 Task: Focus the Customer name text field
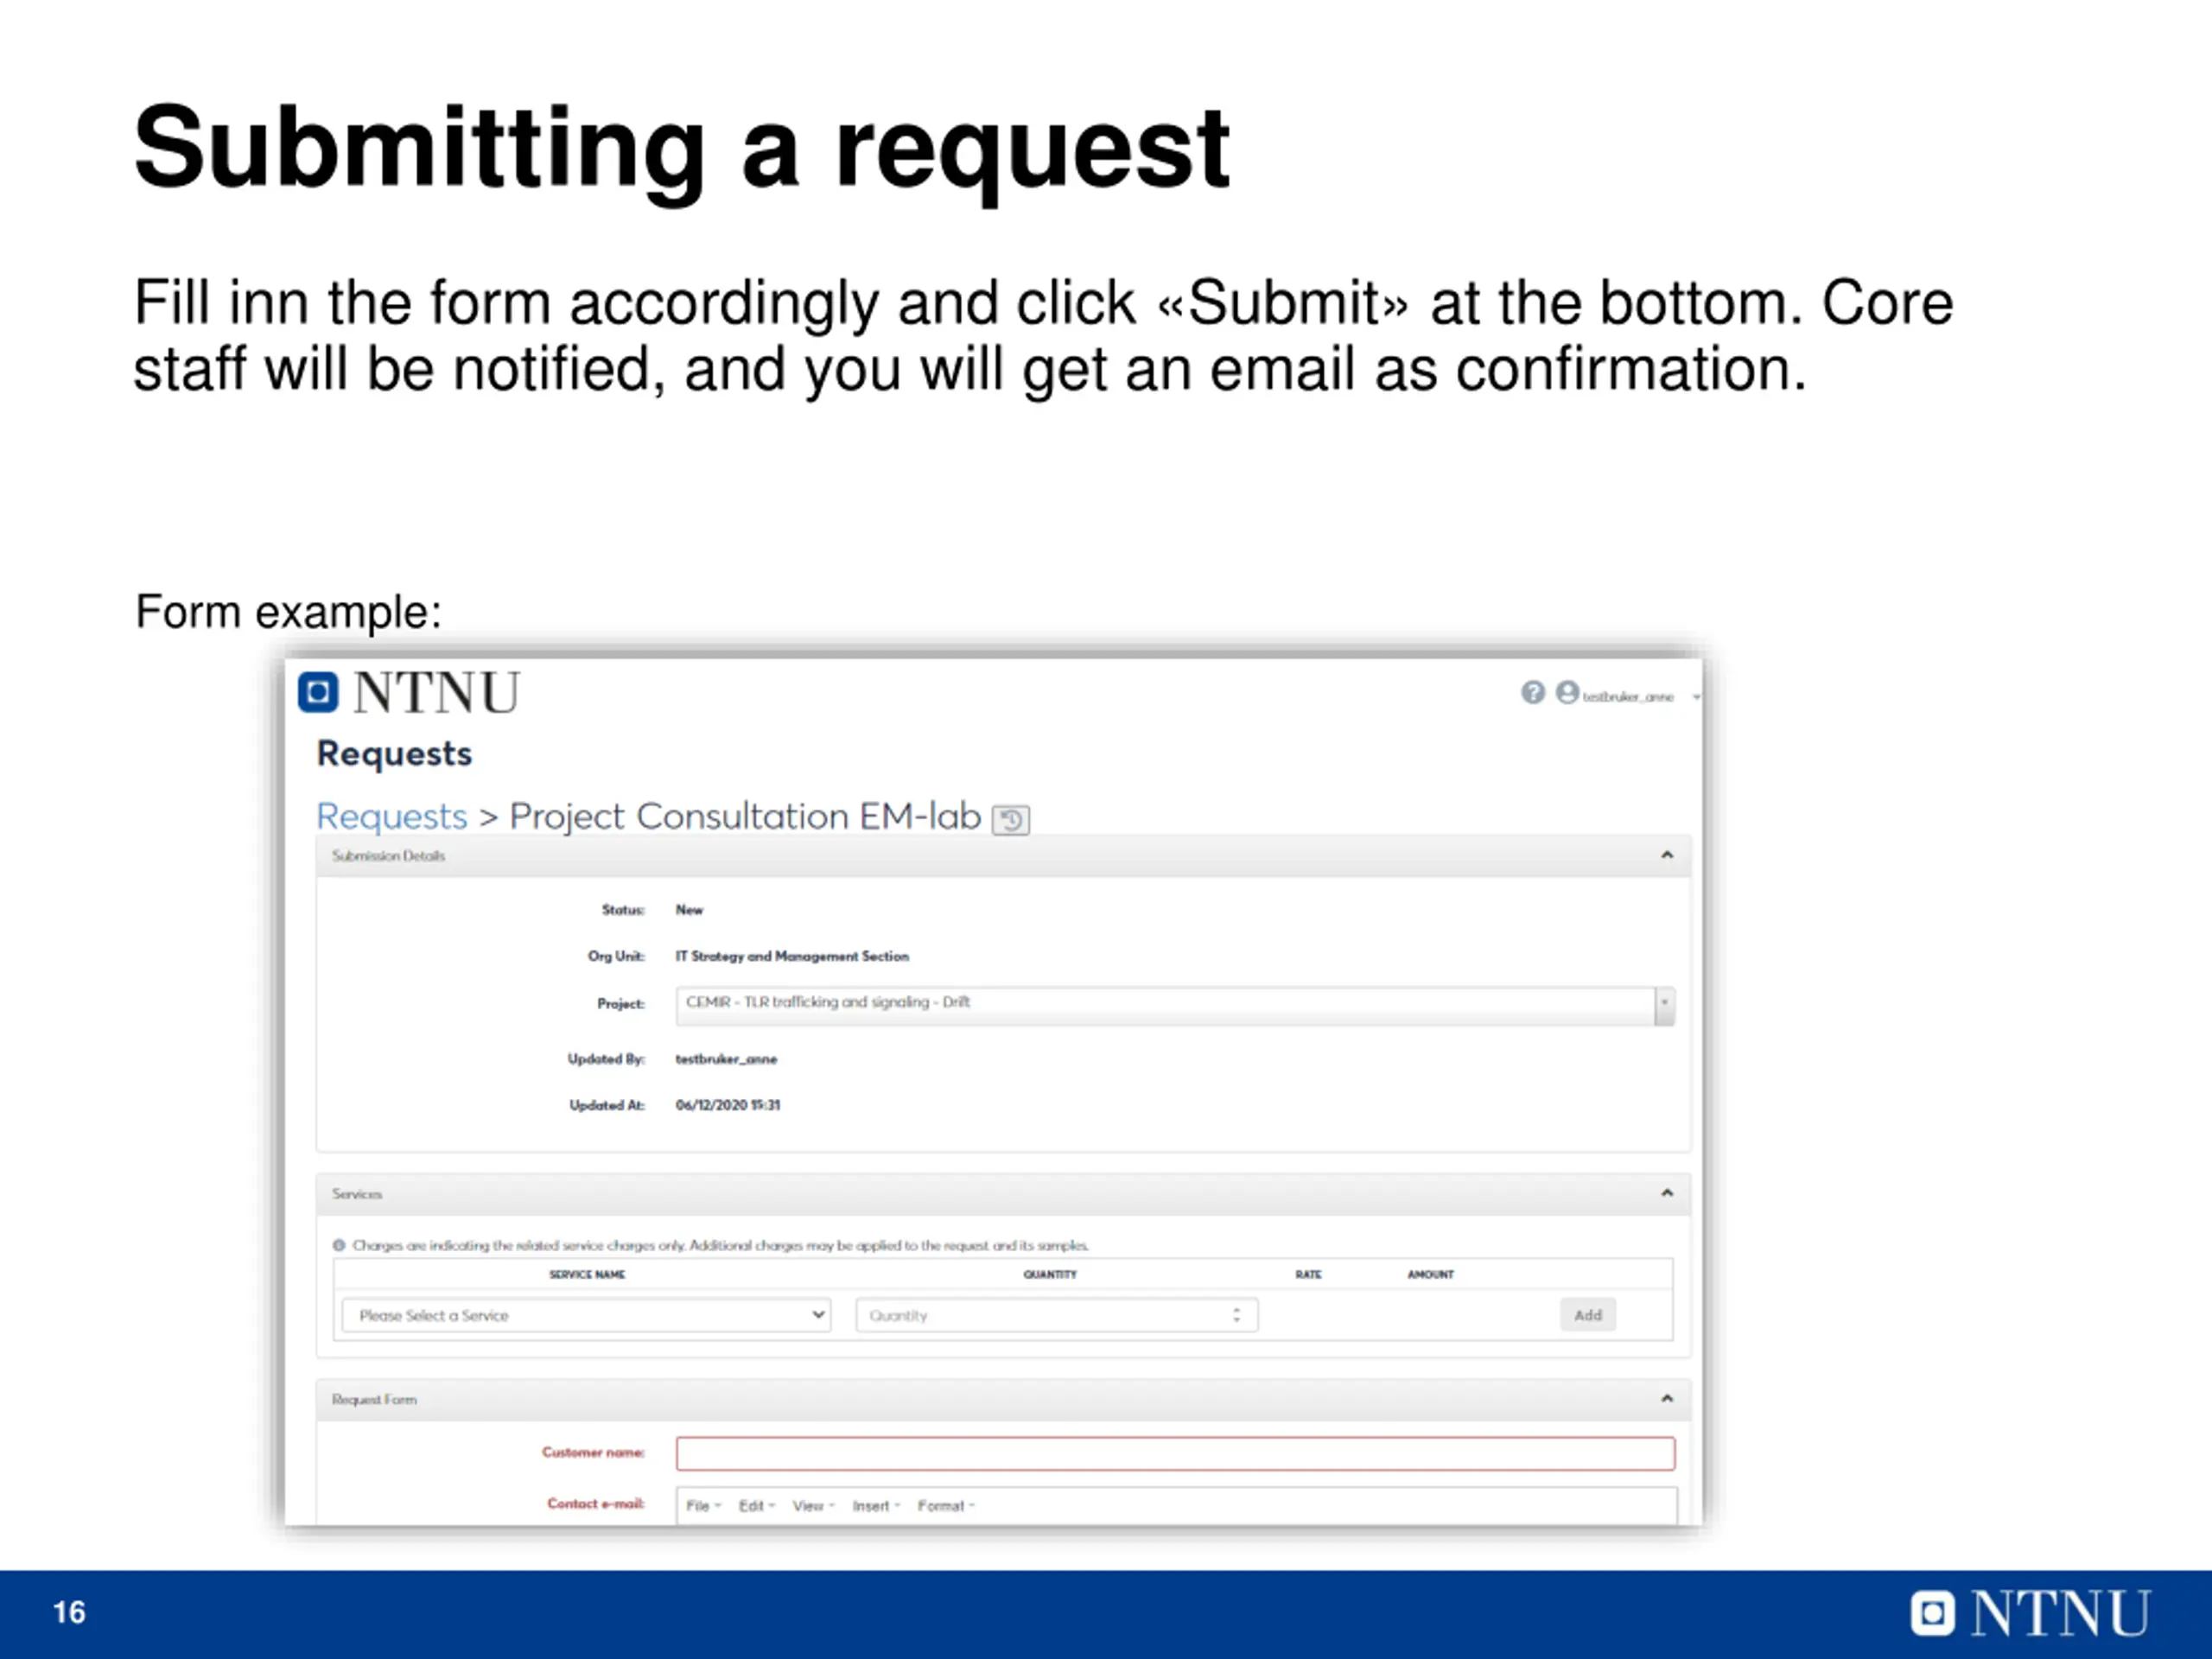pos(1175,1453)
